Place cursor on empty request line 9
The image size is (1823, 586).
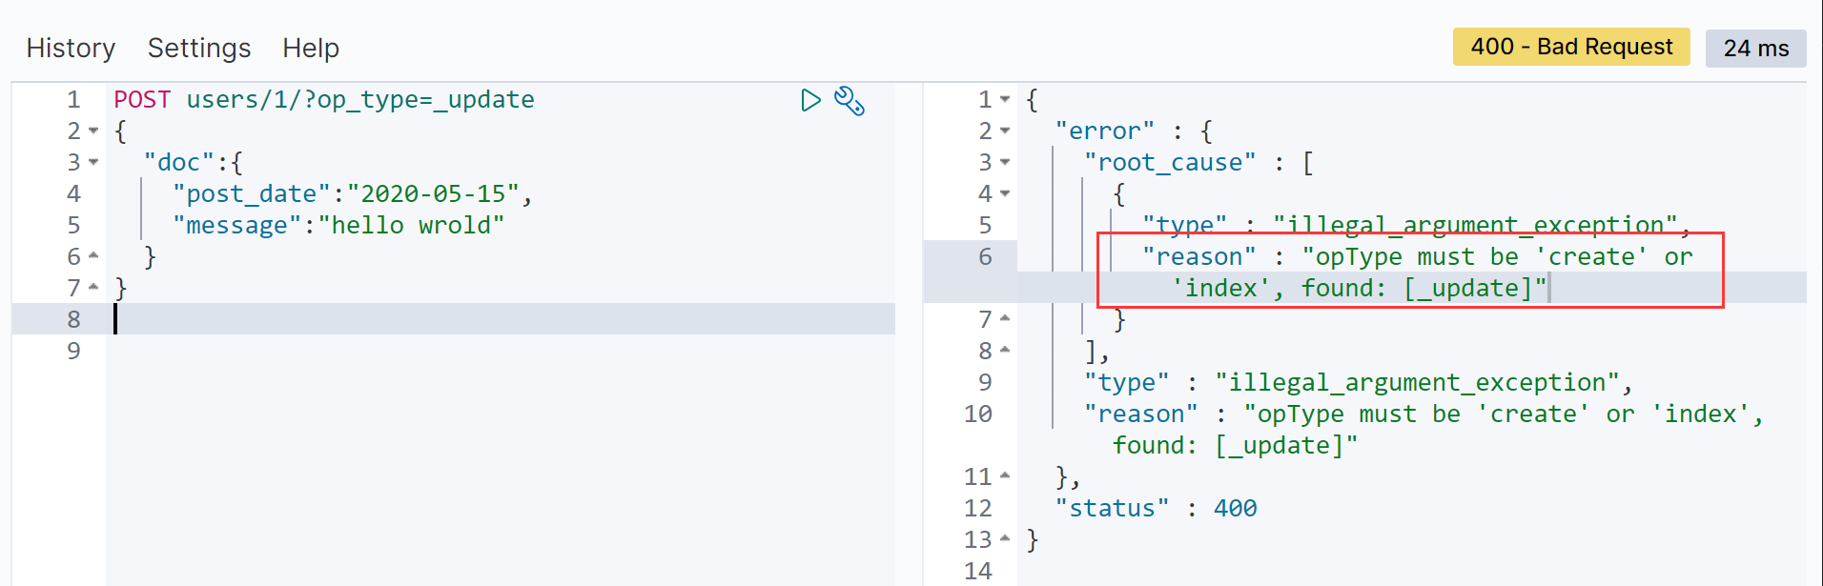pos(501,351)
